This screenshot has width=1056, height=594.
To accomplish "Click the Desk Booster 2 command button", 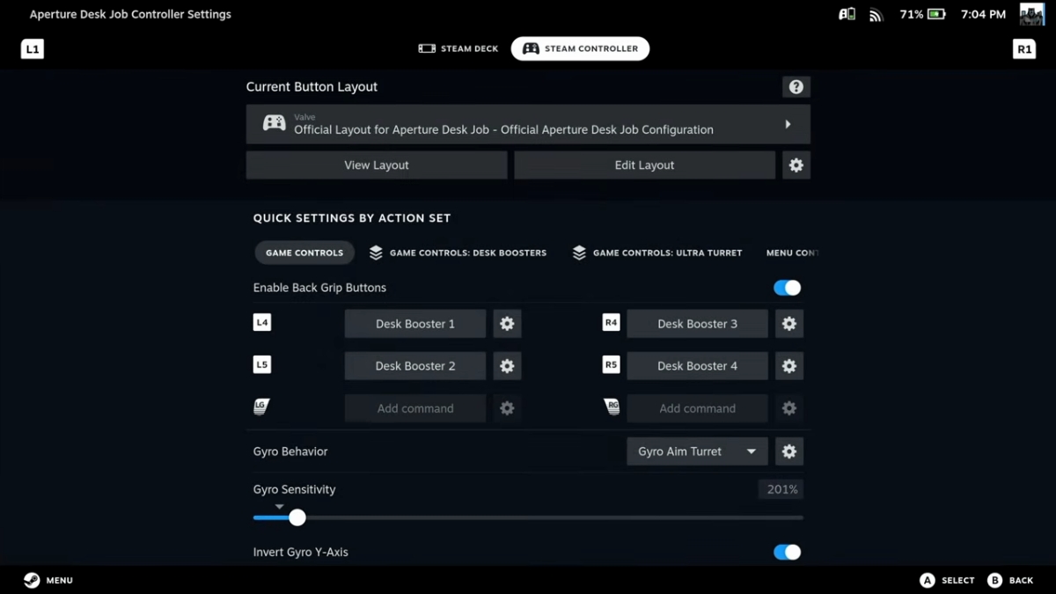I will click(415, 366).
